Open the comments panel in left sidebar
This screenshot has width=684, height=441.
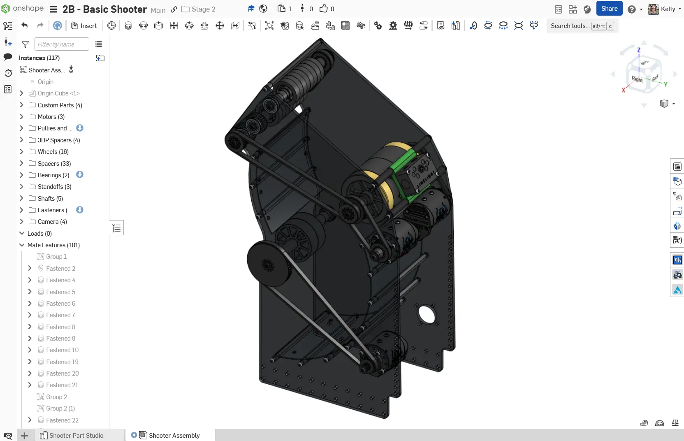(8, 57)
